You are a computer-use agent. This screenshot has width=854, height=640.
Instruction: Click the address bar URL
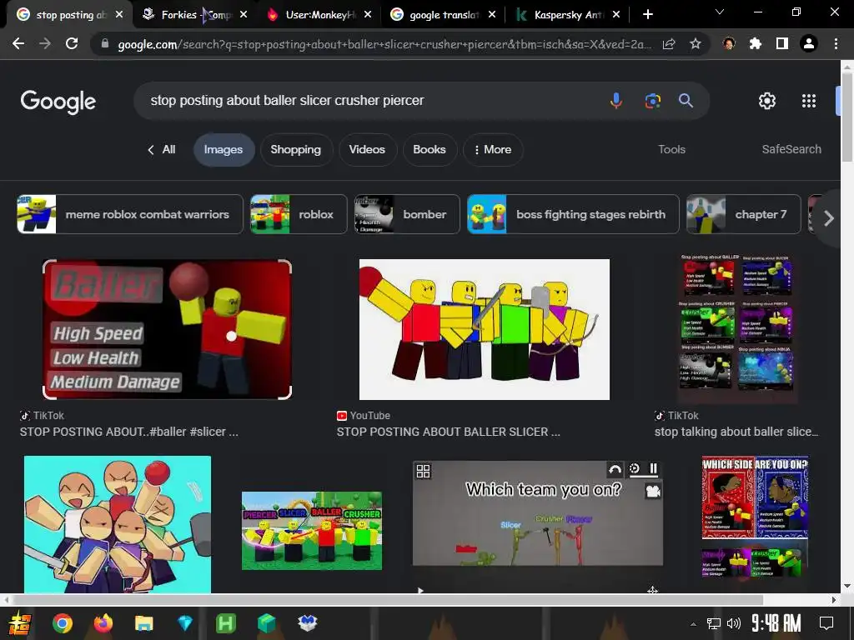[x=384, y=44]
